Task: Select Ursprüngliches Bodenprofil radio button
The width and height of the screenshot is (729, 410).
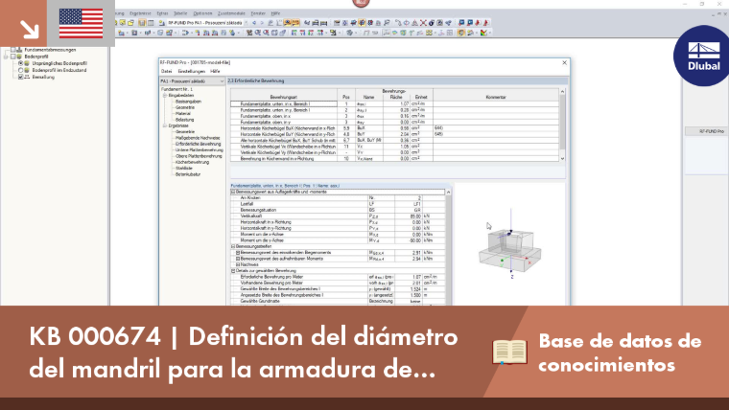Action: coord(20,63)
